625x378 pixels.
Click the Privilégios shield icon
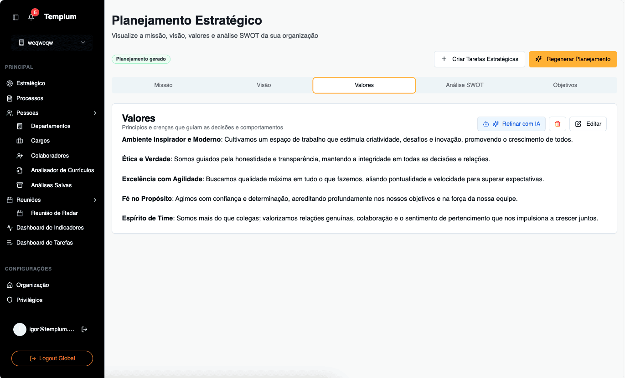click(10, 300)
